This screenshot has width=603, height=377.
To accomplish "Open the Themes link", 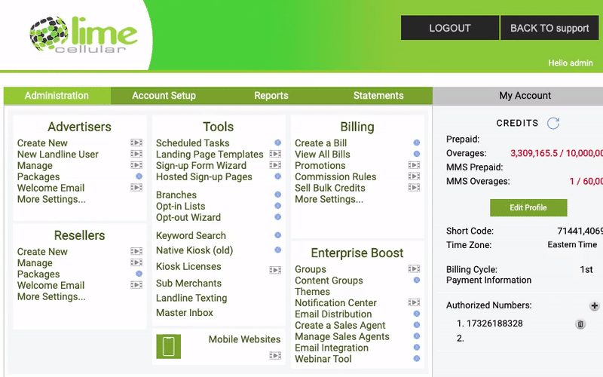I will pos(312,292).
